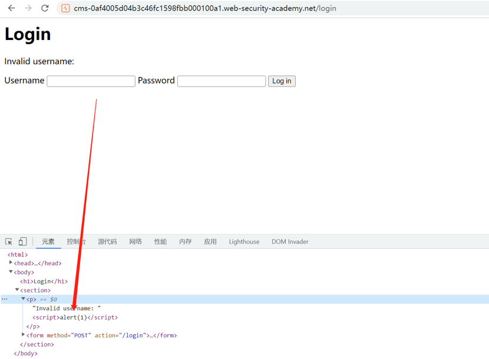Click the Password label

tap(156, 81)
